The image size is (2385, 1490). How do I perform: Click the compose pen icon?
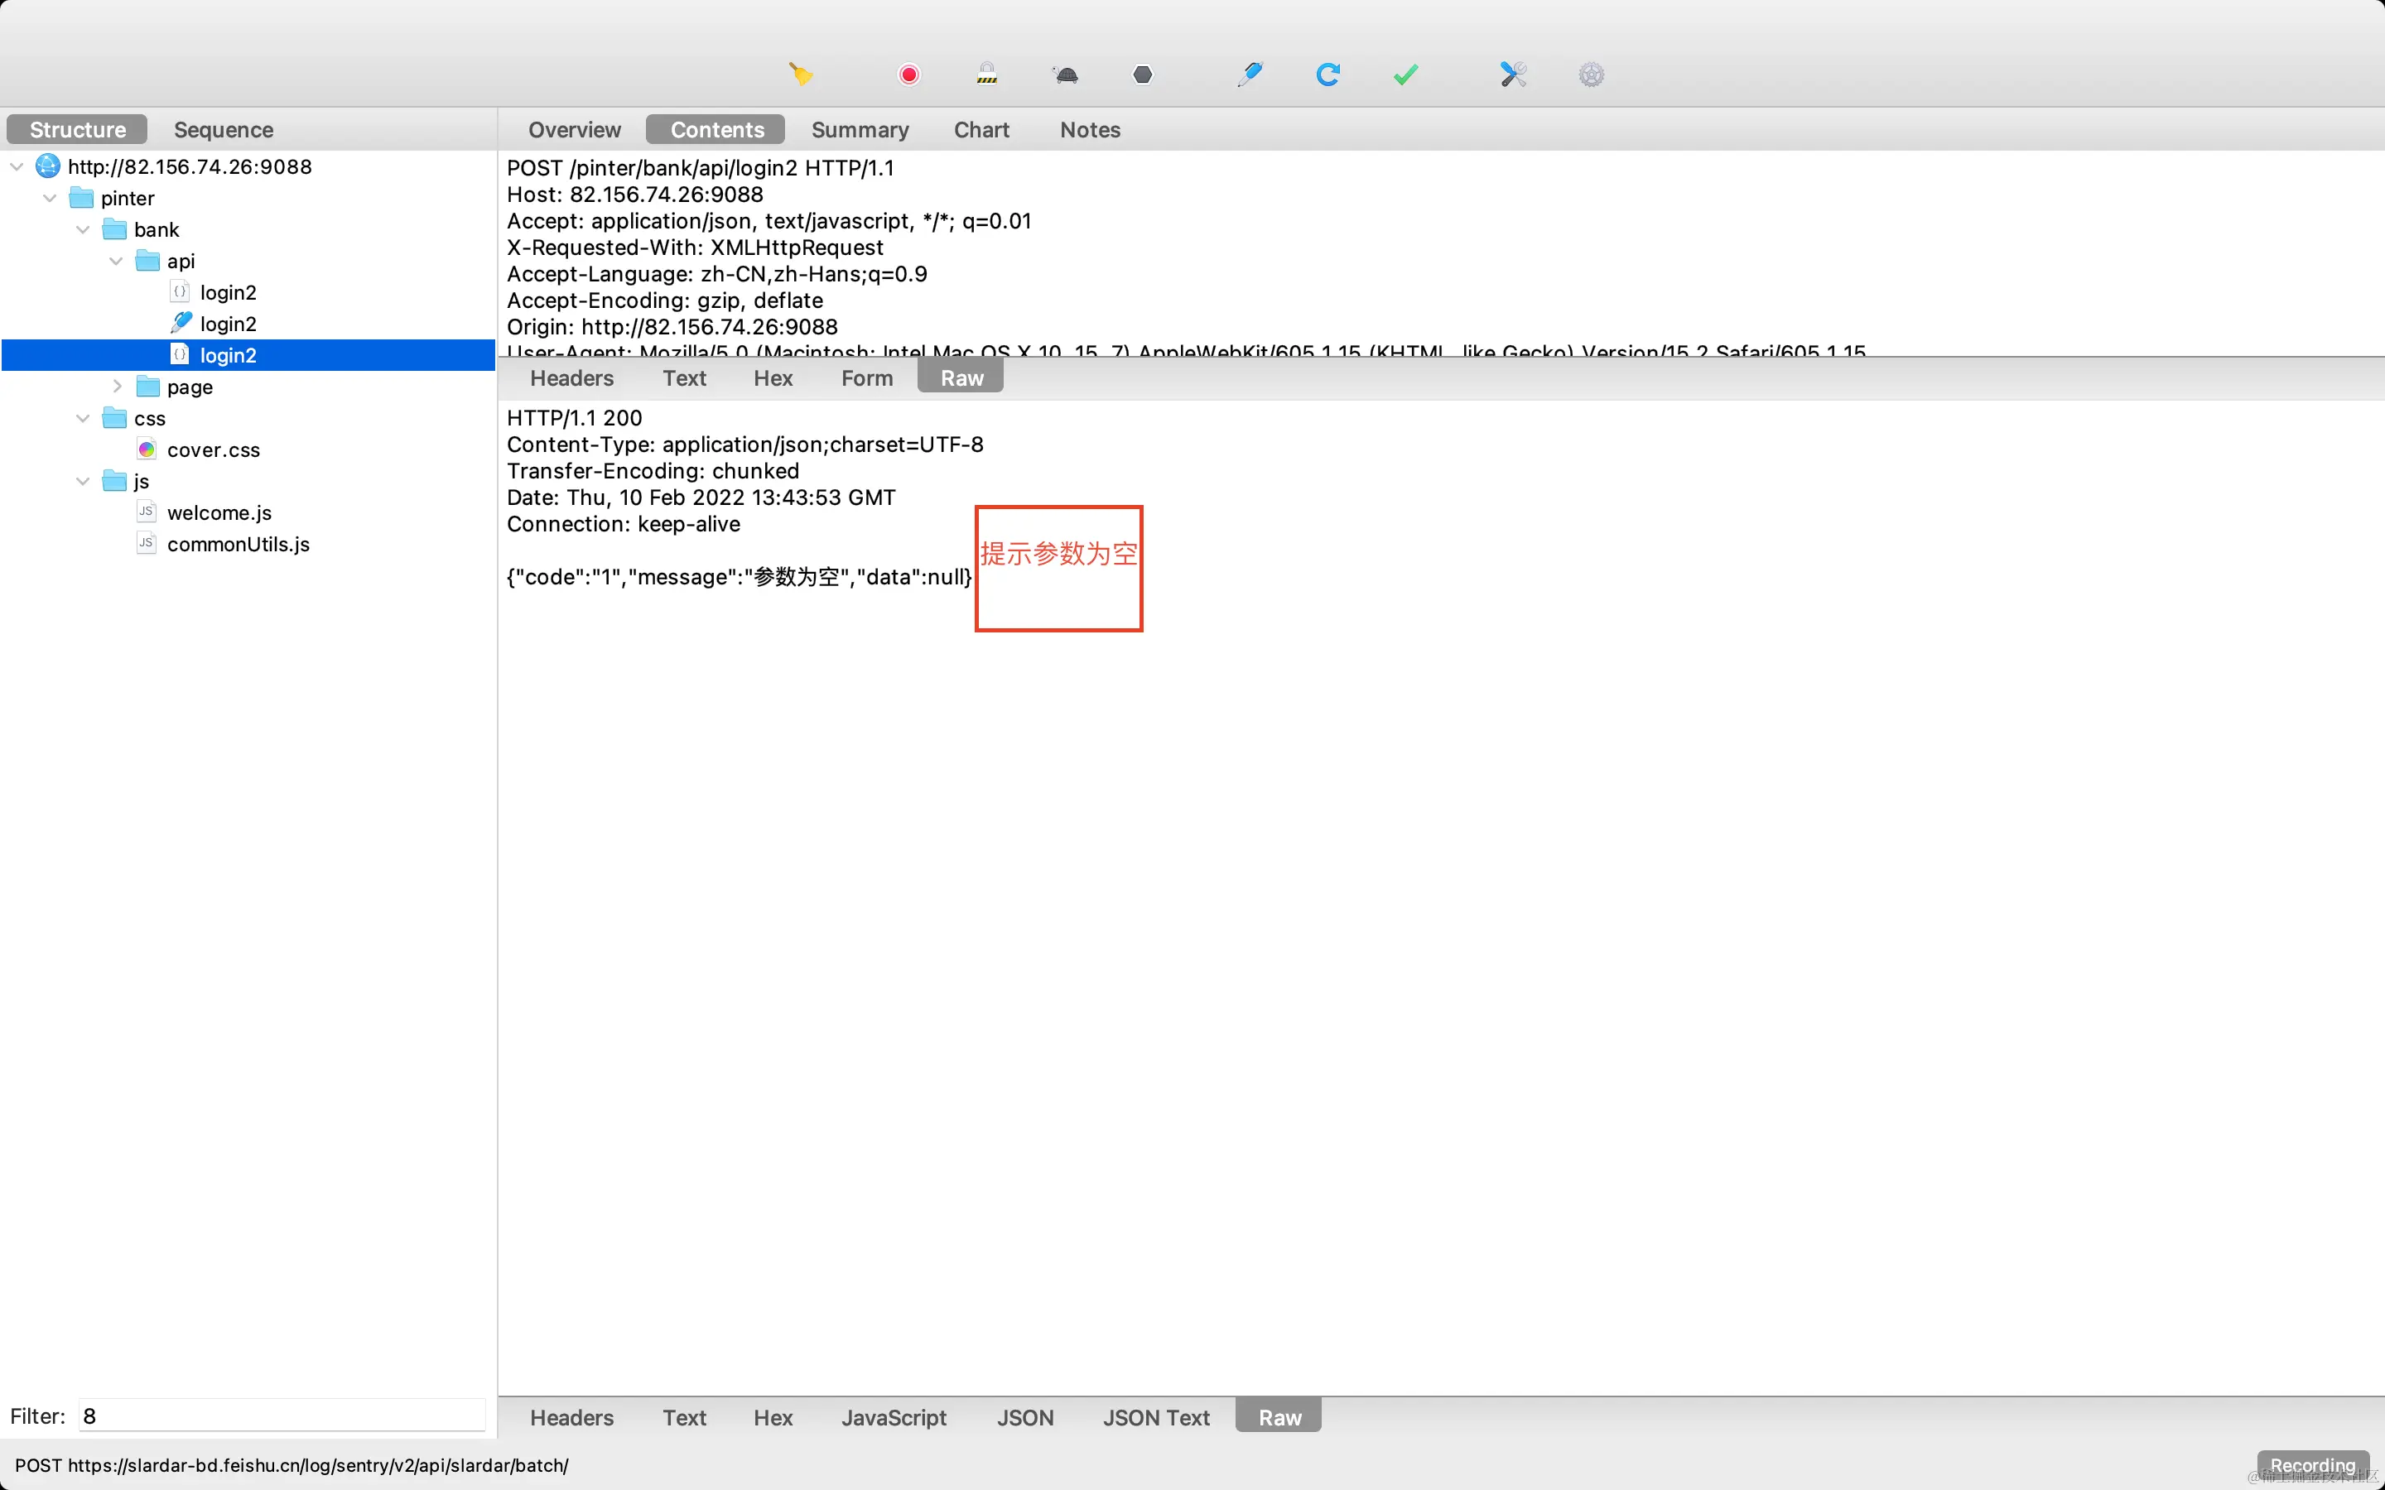tap(1250, 74)
